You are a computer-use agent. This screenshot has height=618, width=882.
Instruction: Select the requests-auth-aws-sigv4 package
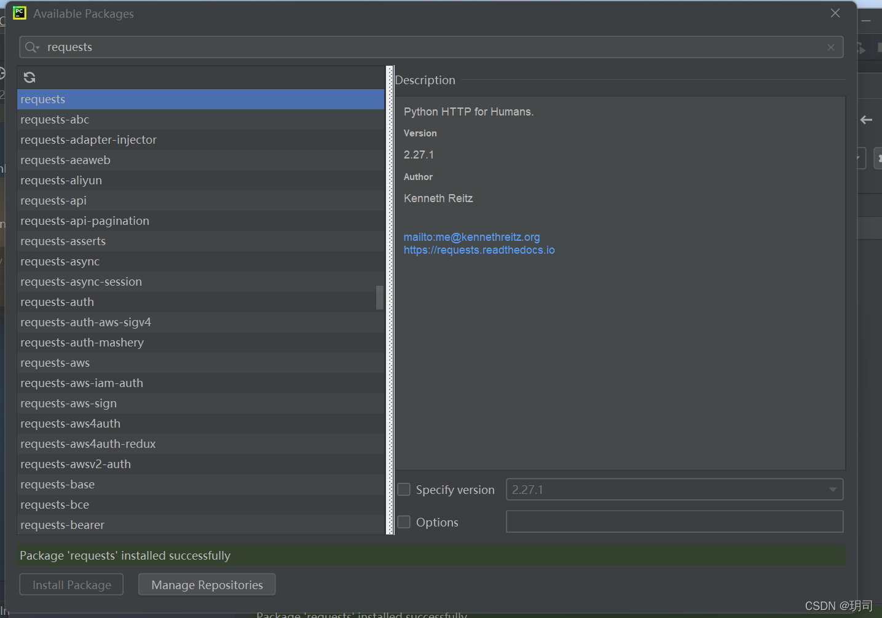200,323
